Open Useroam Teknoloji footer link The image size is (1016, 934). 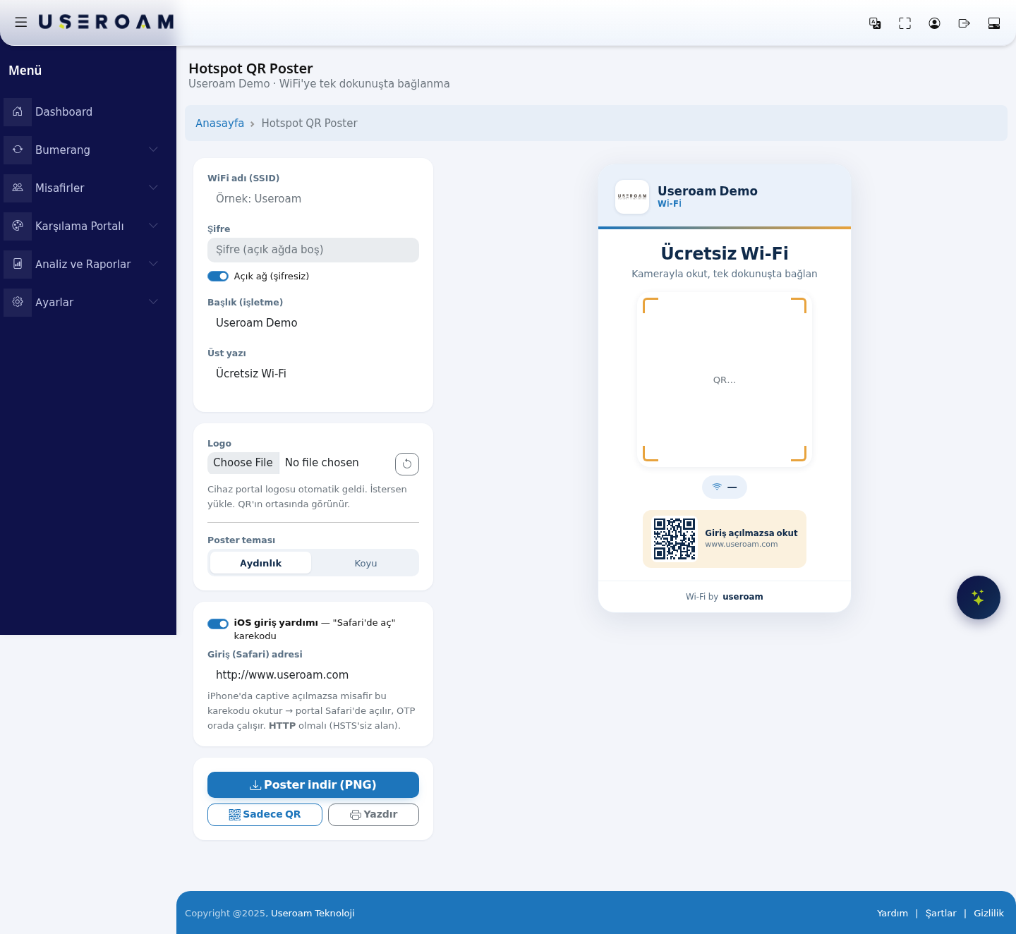coord(313,913)
